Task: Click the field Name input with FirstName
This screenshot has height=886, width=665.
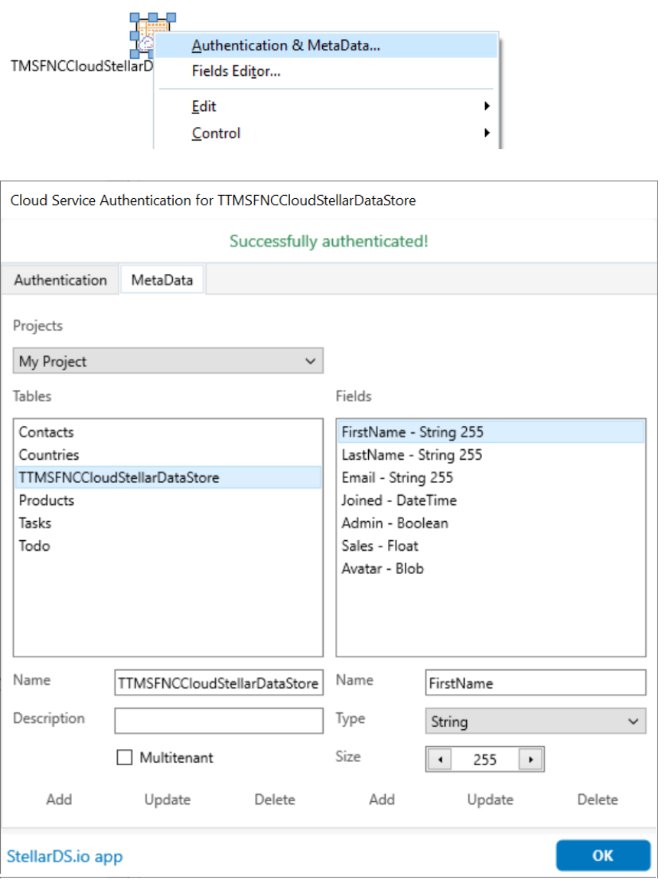Action: (x=535, y=682)
